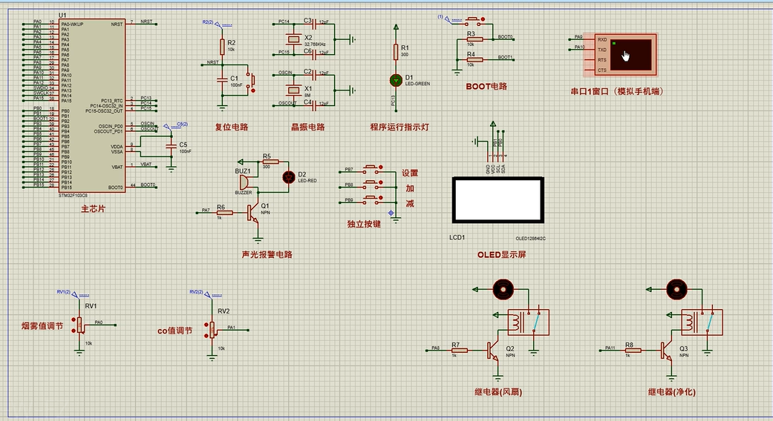Select resistor R1 above the green LED

396,52
